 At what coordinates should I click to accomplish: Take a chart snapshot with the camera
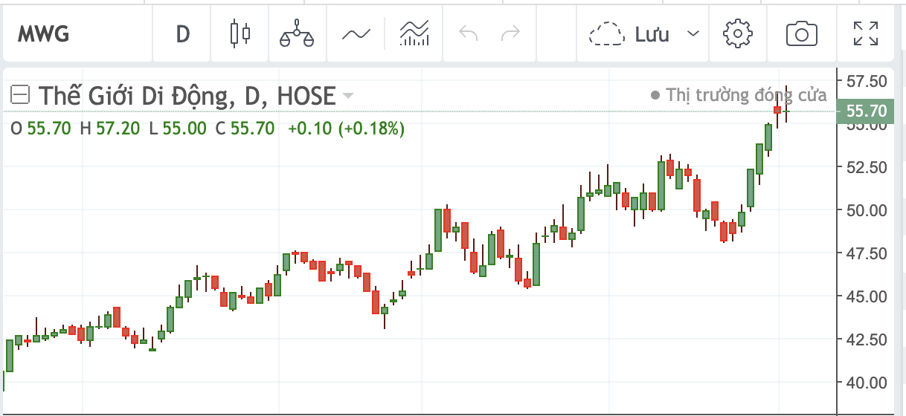coord(801,34)
